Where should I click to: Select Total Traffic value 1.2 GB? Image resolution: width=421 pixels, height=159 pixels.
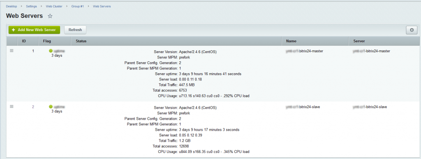(185, 141)
